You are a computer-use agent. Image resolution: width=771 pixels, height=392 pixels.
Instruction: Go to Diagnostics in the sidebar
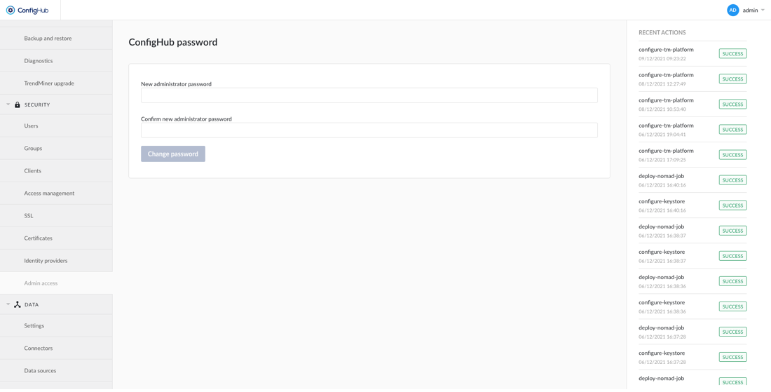(39, 61)
